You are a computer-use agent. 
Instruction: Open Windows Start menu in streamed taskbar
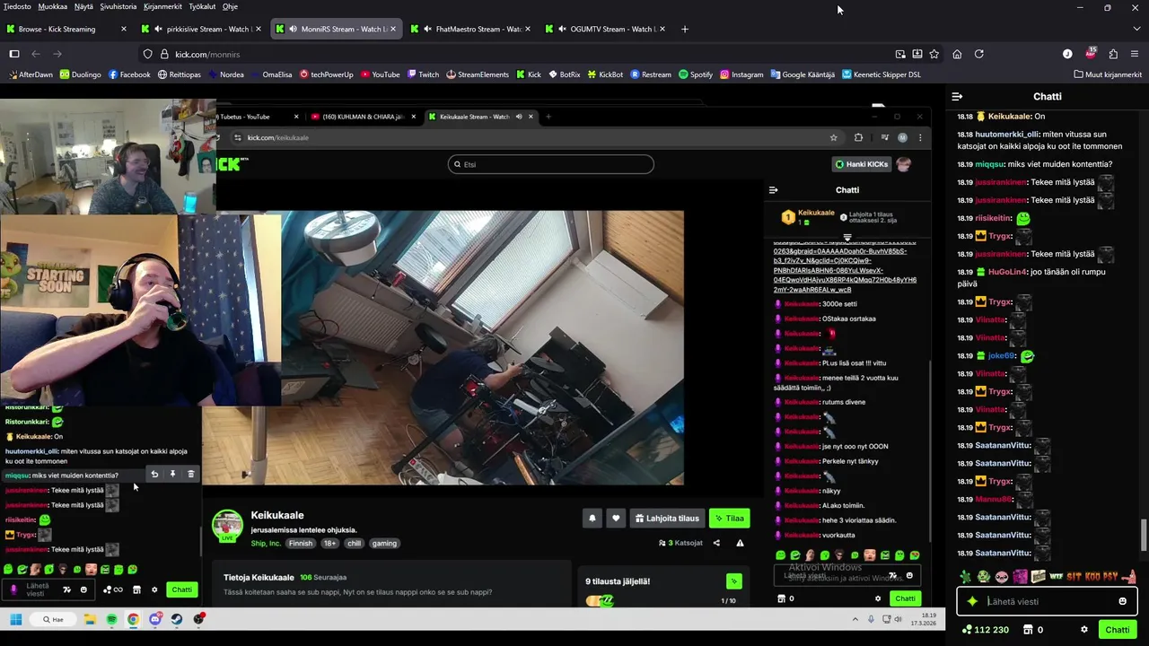15,619
